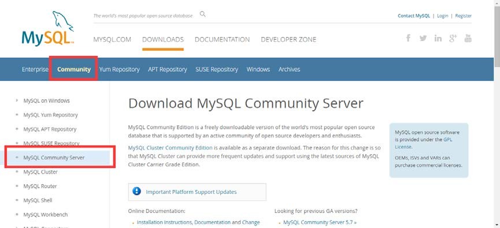This screenshot has width=500, height=228.
Task: Open MySQL on Windows sidebar item
Action: [x=47, y=100]
